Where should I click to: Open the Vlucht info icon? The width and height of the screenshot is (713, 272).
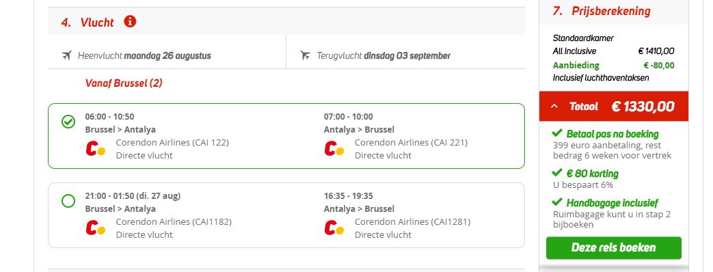tap(130, 21)
